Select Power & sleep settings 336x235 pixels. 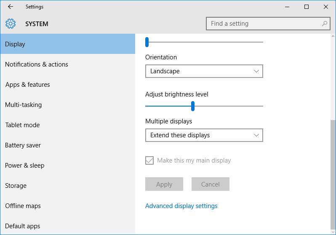coord(25,166)
